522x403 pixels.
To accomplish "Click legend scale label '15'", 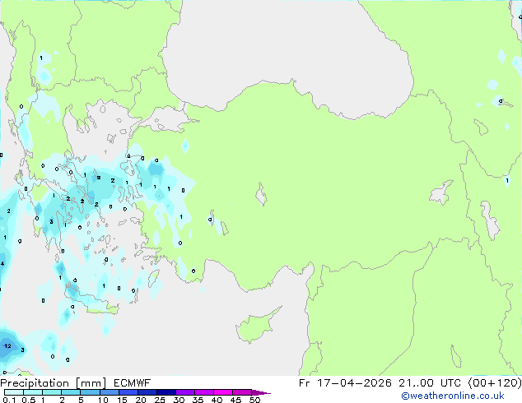I will (122, 400).
